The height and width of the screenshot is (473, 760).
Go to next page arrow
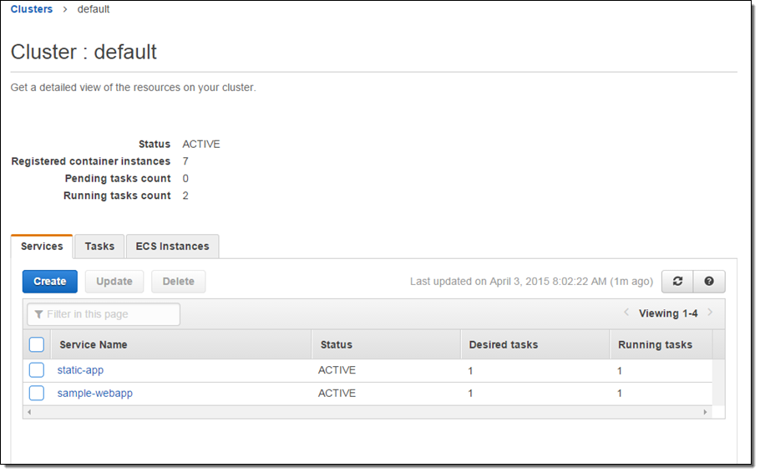[710, 313]
